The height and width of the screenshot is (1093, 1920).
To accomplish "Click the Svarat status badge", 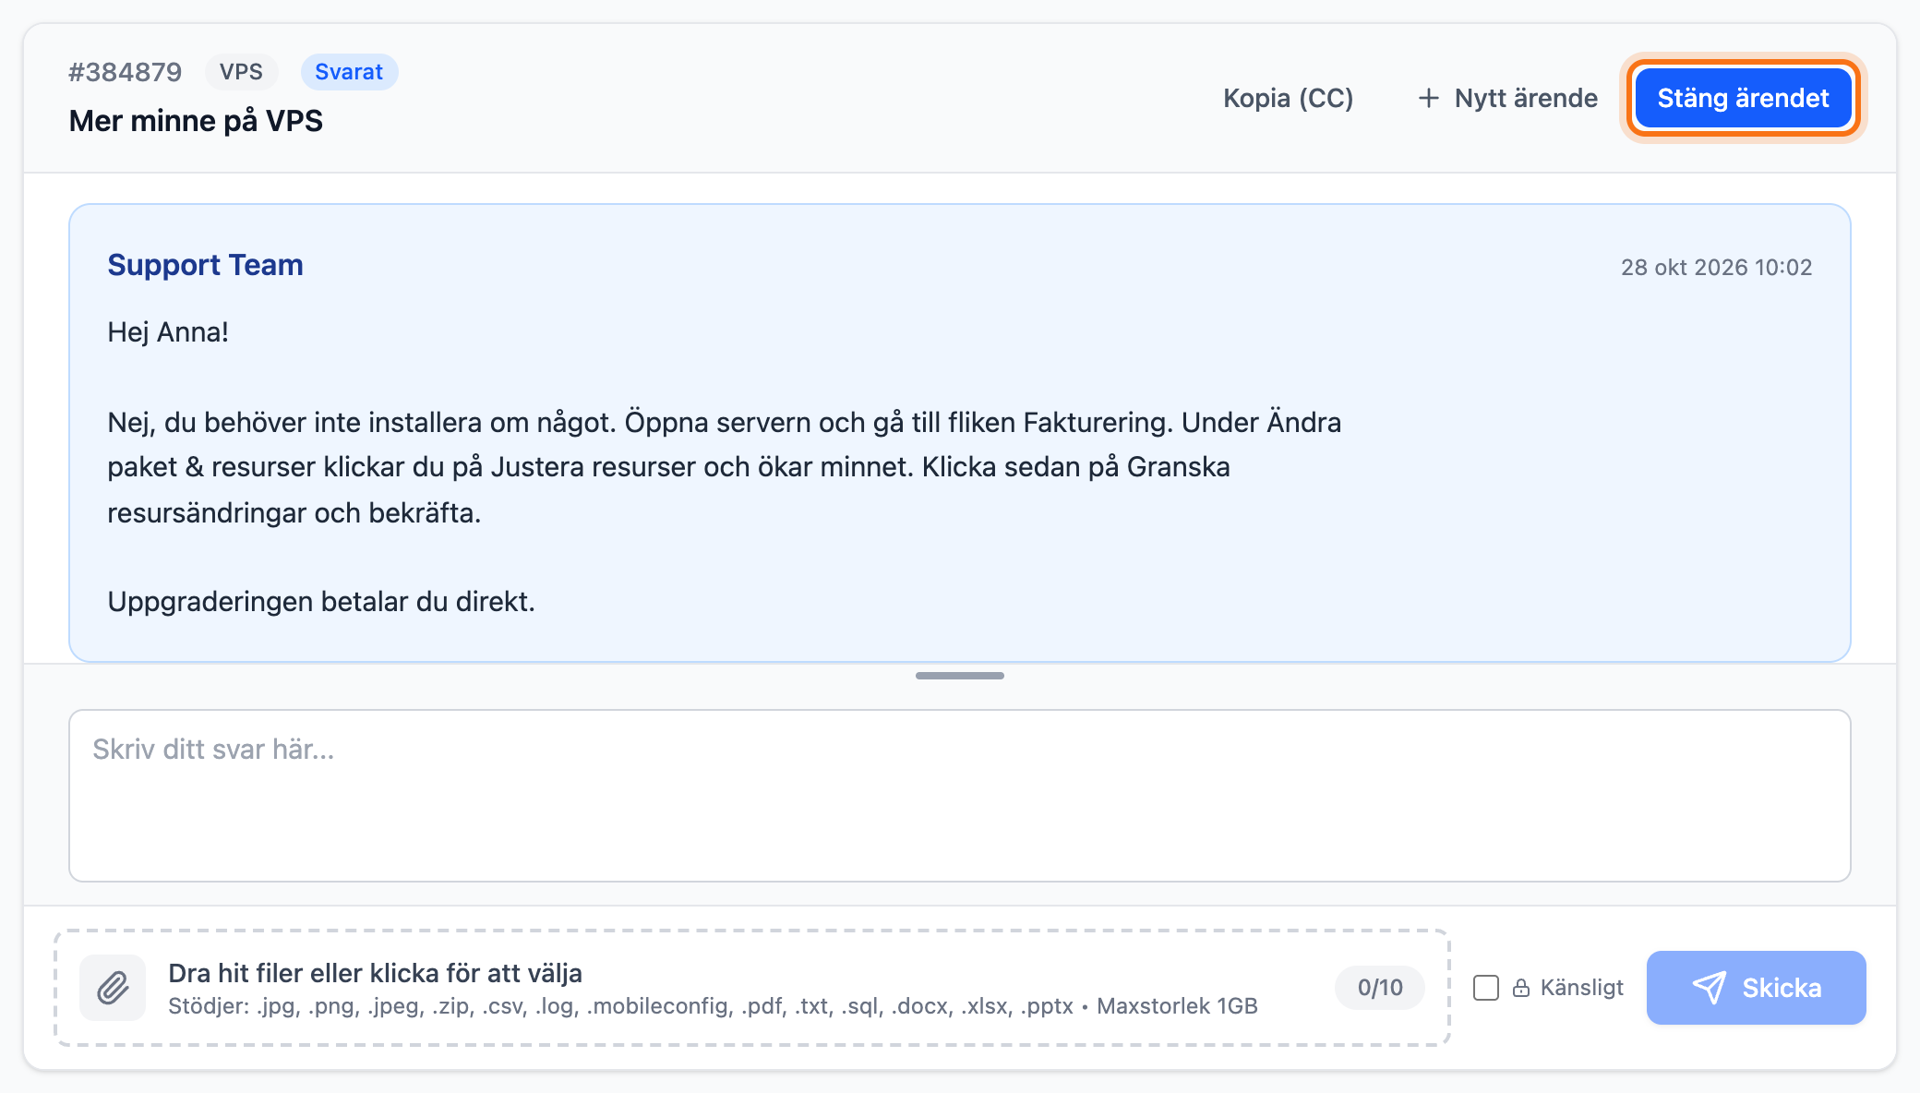I will click(349, 72).
